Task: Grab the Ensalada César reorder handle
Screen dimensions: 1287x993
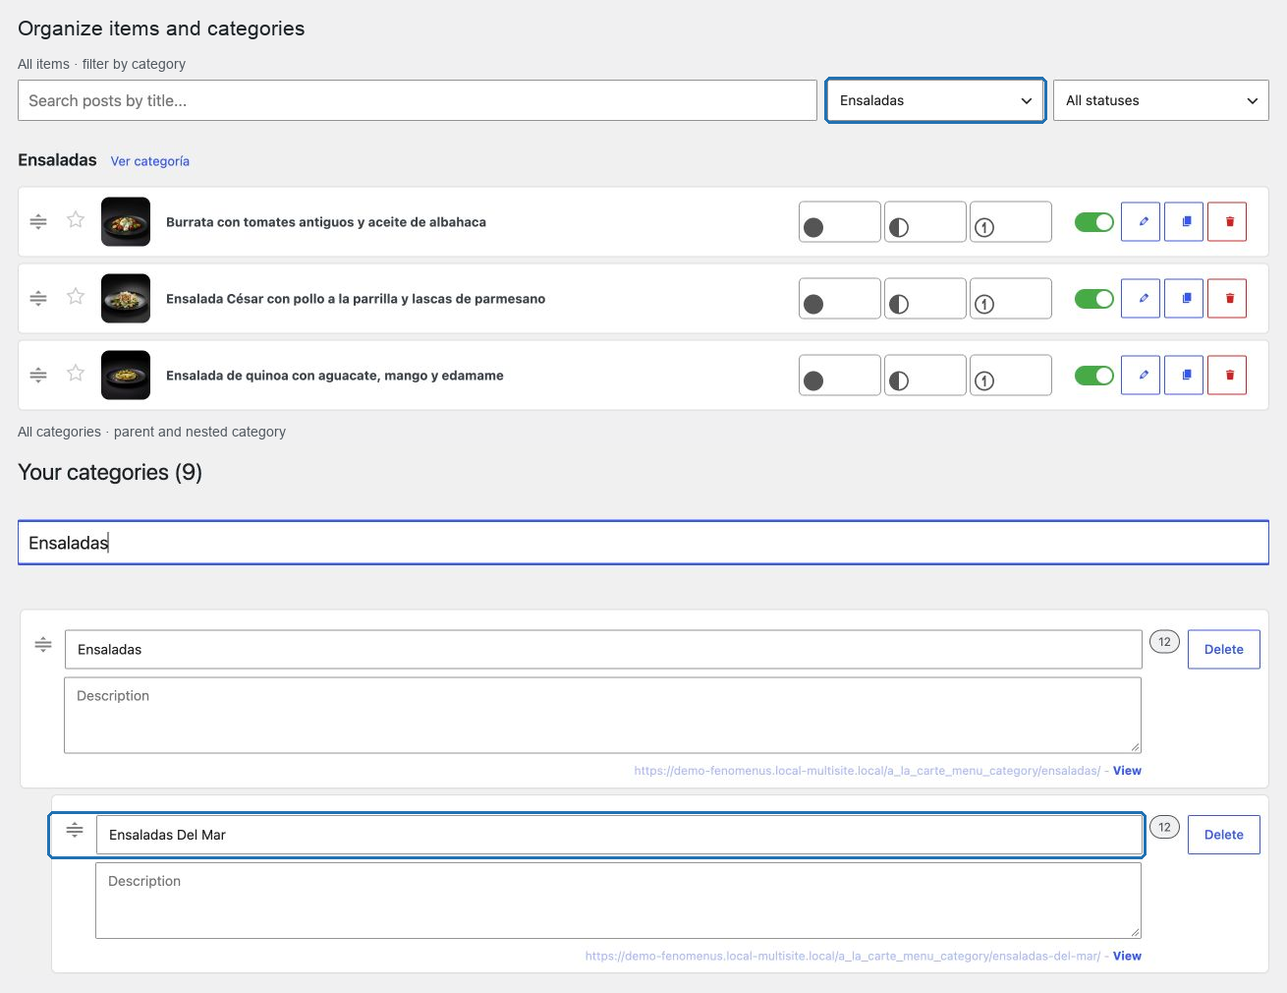Action: click(x=38, y=298)
